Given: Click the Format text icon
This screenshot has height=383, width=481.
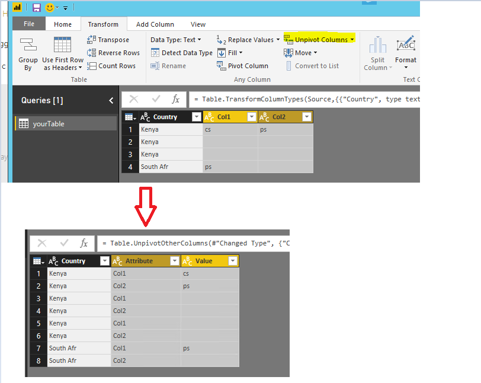Looking at the screenshot, I should tap(406, 44).
